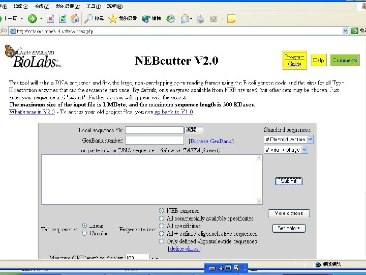This screenshot has height=275, width=366.
Task: Open the 工具(T) menu
Action: (94, 6)
